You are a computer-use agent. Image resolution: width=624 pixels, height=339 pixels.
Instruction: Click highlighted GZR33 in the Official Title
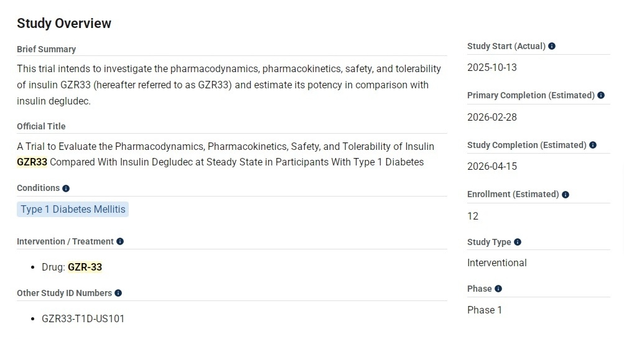pyautogui.click(x=32, y=162)
